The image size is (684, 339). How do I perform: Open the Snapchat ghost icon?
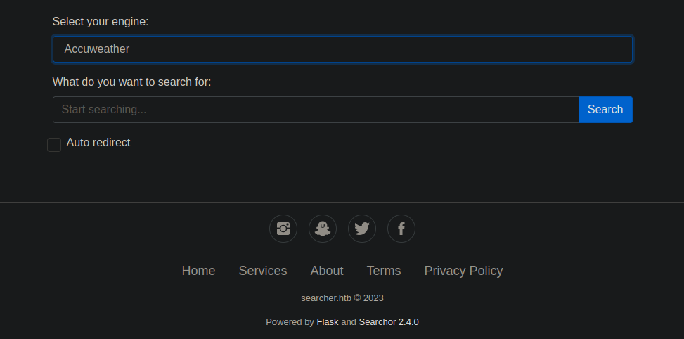(x=323, y=229)
